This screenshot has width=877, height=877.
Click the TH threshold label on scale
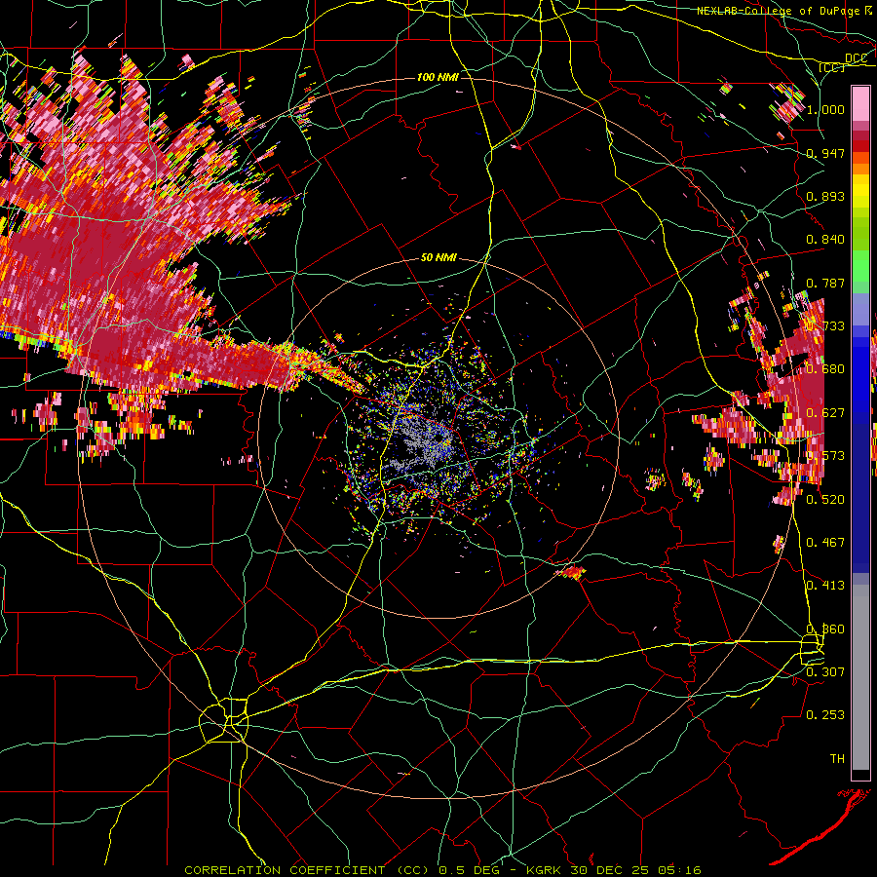tap(837, 758)
